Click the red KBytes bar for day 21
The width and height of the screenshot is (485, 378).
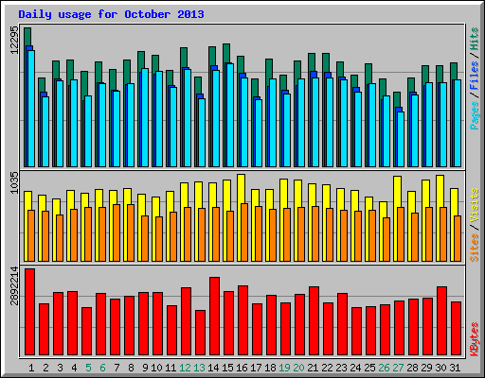point(314,321)
